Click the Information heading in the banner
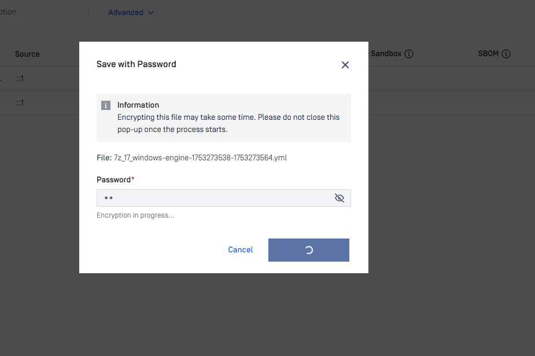 (x=138, y=105)
